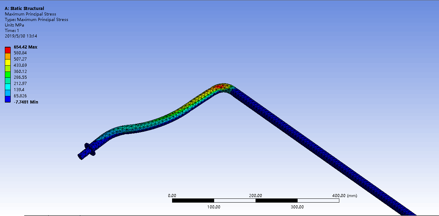Click the 'Type: Maximum Principal Stress' label
This screenshot has width=439, height=216.
click(x=37, y=20)
